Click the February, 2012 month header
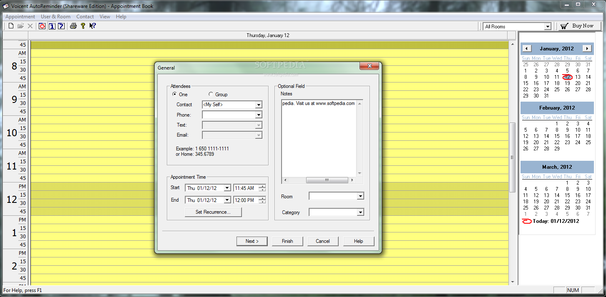606x297 pixels. [557, 108]
